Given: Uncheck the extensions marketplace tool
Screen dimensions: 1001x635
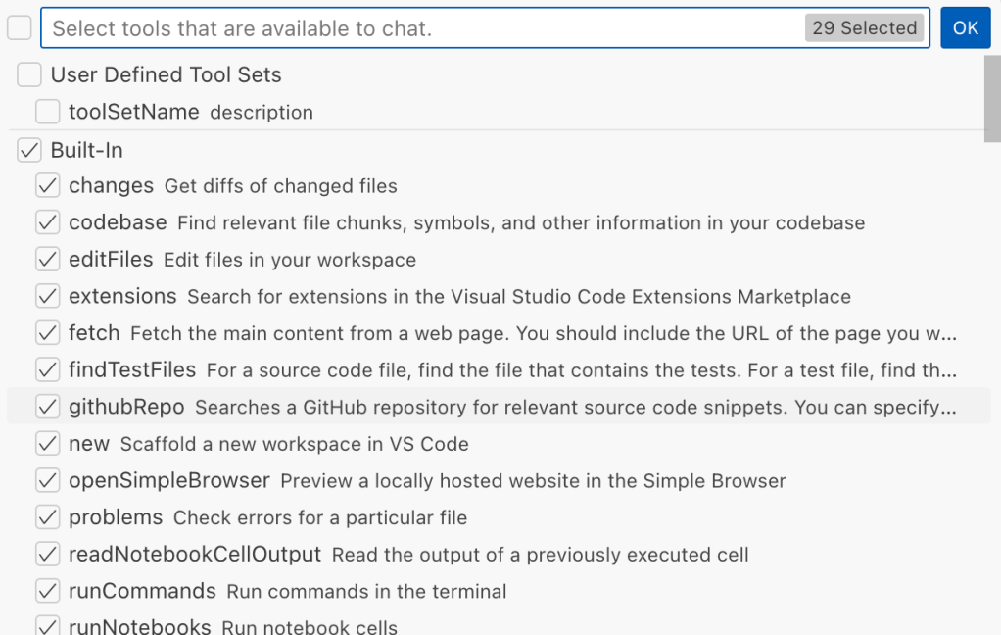Looking at the screenshot, I should point(47,296).
